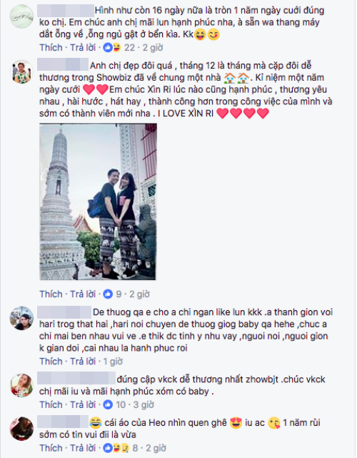View like reaction count 10 on vkck comment

(x=114, y=404)
